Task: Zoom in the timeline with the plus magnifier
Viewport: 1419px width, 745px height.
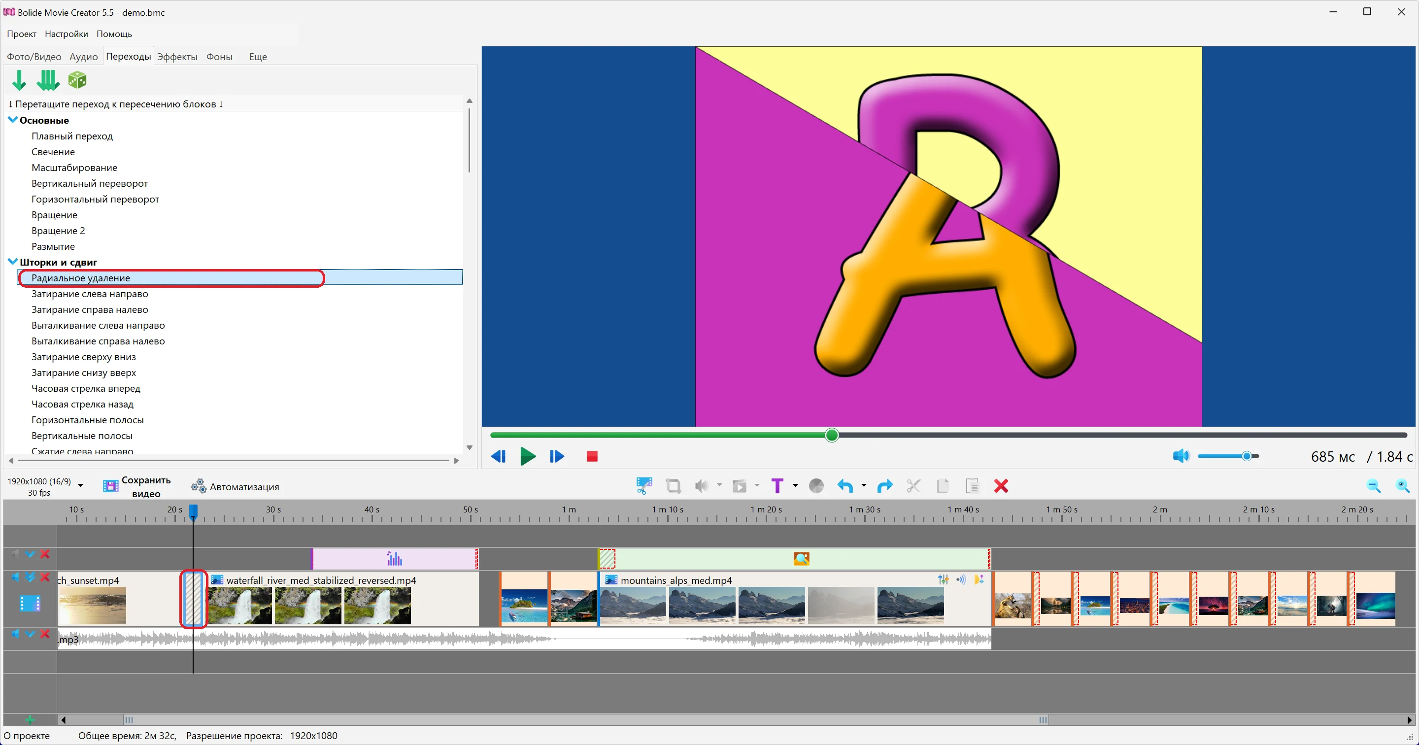Action: (x=1402, y=485)
